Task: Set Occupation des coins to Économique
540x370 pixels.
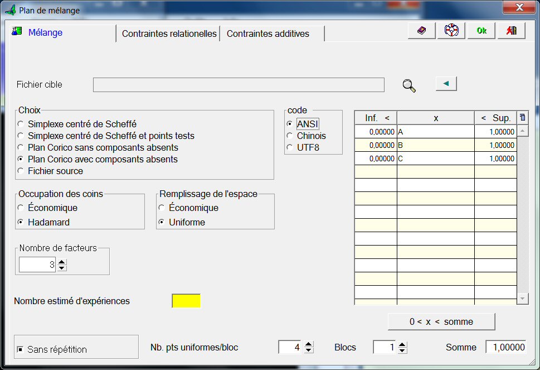Action: [x=21, y=207]
